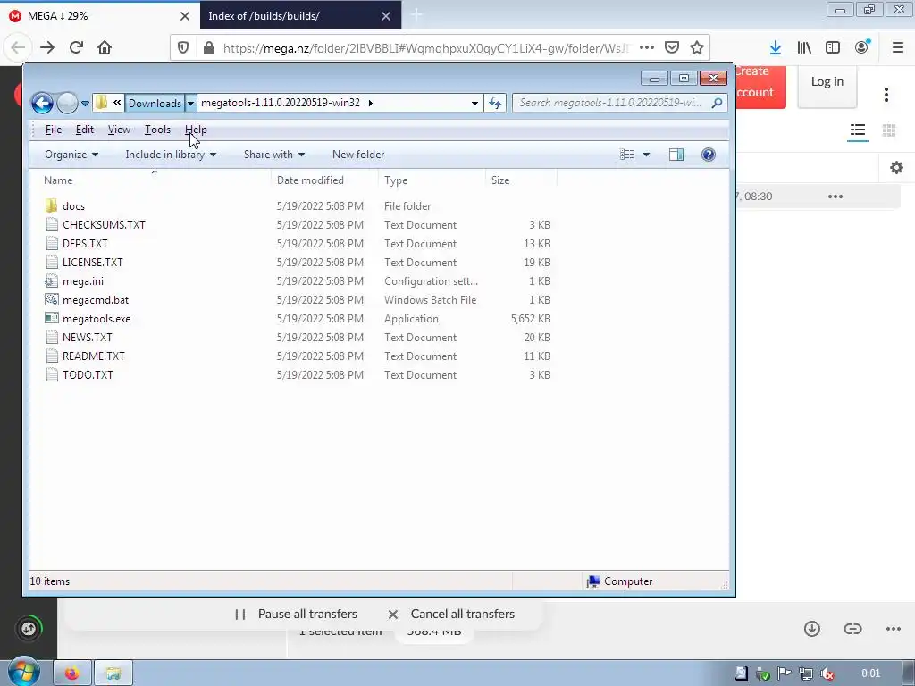Expand the megatools folder breadcrumb arrow
Image resolution: width=915 pixels, height=686 pixels.
370,104
